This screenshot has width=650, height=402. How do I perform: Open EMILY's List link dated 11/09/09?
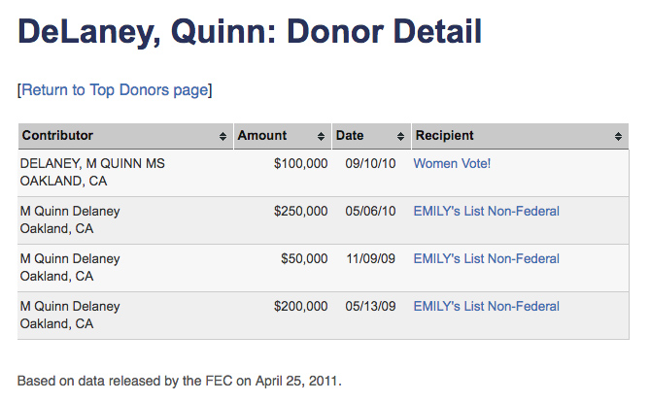click(486, 259)
